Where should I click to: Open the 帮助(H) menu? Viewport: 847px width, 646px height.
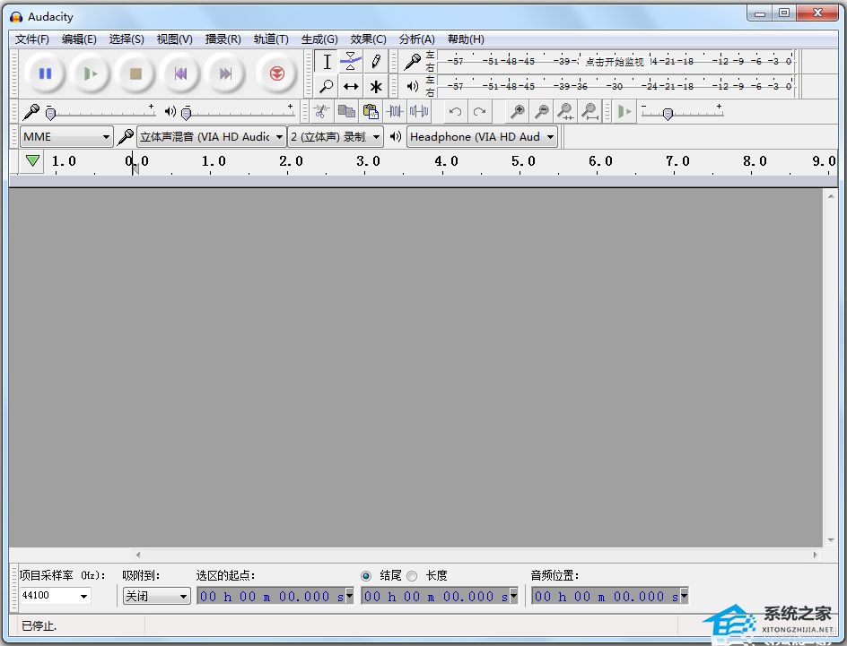[466, 39]
